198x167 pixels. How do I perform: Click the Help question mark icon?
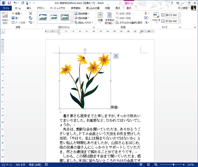click(172, 3)
